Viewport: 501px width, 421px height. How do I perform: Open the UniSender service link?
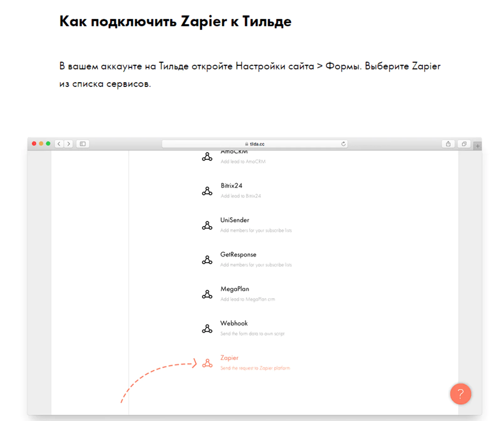(235, 220)
